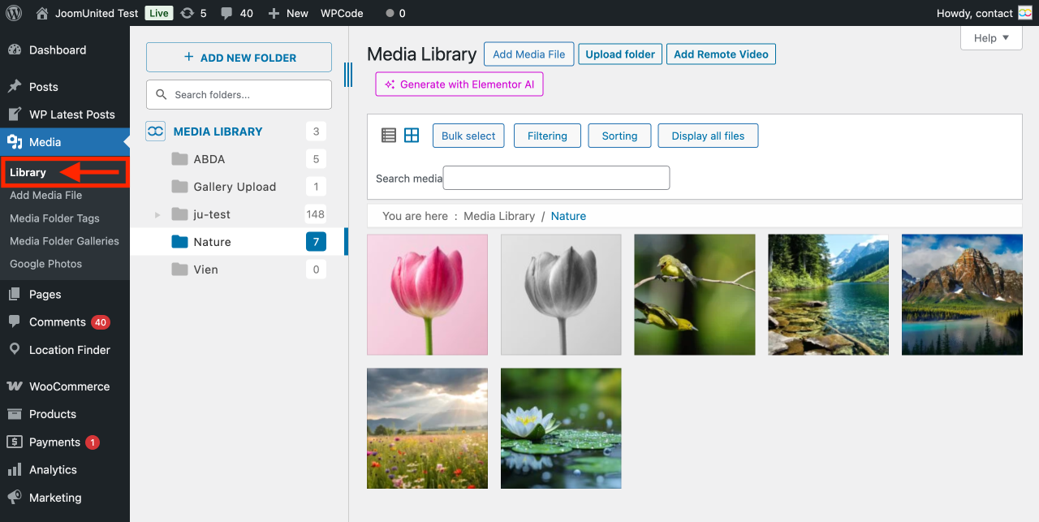The image size is (1039, 522).
Task: Open the Help dropdown
Action: click(x=991, y=38)
